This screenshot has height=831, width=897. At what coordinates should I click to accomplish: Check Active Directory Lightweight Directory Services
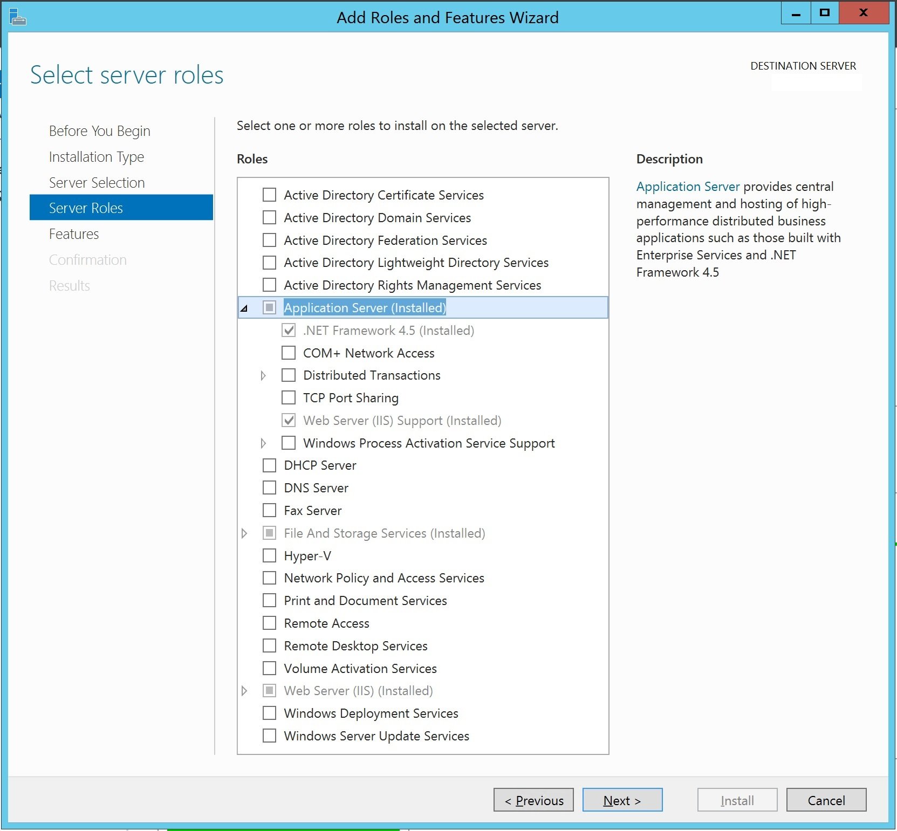[x=269, y=263]
